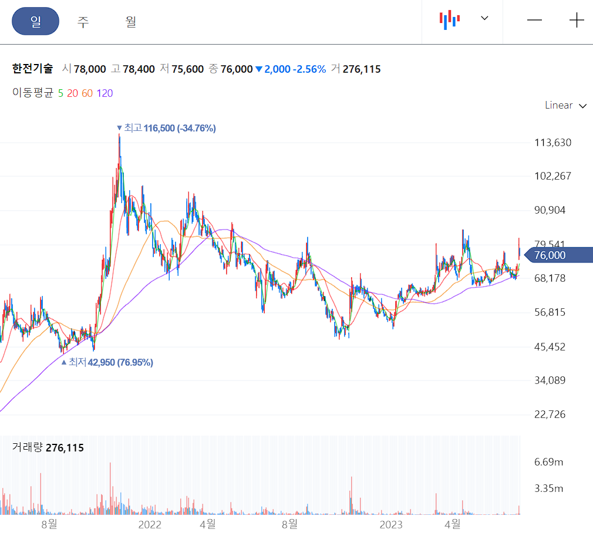
Task: Click the 한전기술 stock name
Action: click(32, 69)
